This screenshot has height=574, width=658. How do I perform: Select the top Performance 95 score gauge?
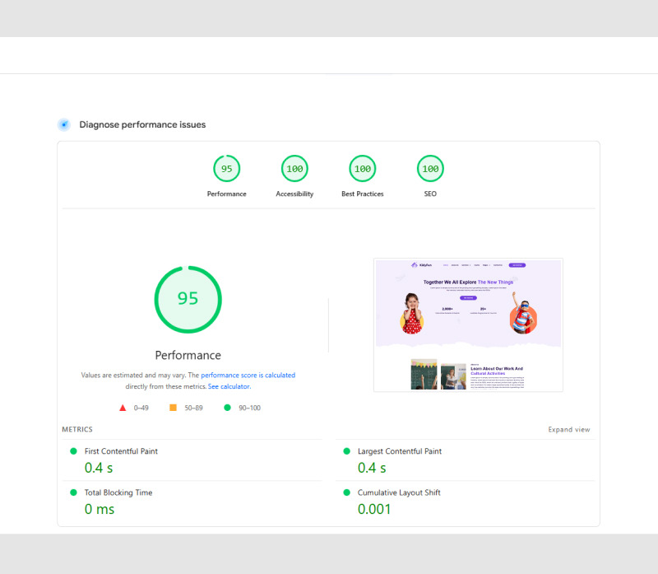[x=226, y=169]
